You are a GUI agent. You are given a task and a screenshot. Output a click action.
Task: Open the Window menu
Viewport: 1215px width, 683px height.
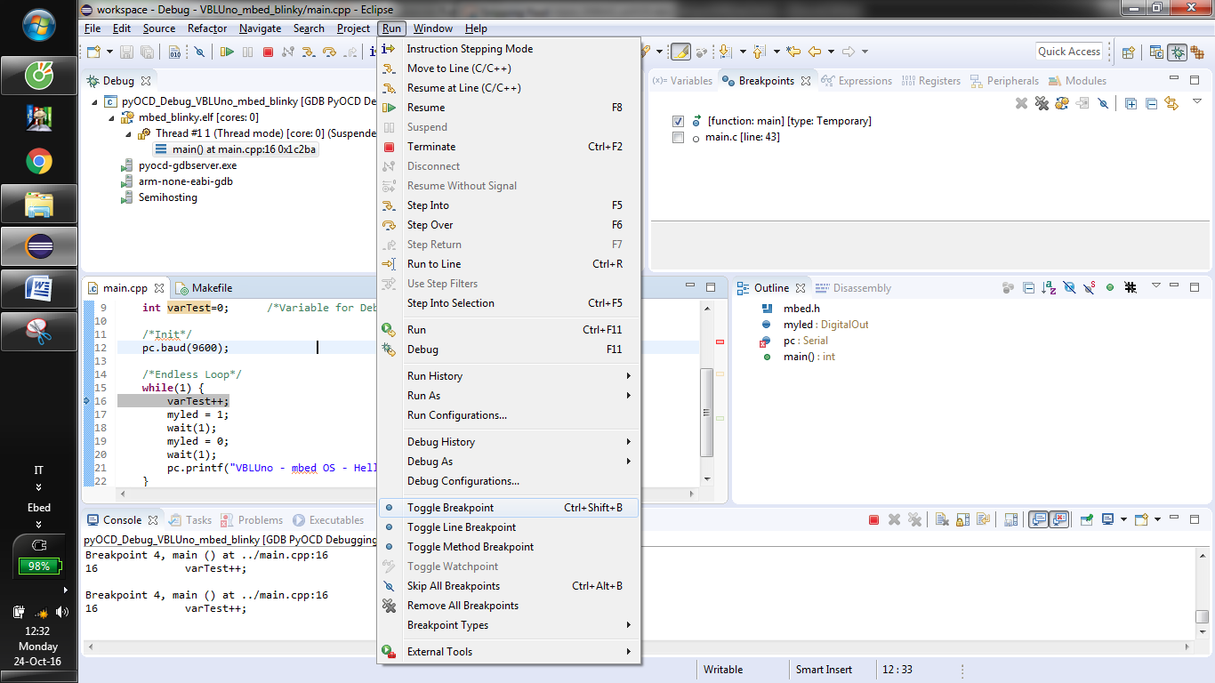tap(433, 28)
